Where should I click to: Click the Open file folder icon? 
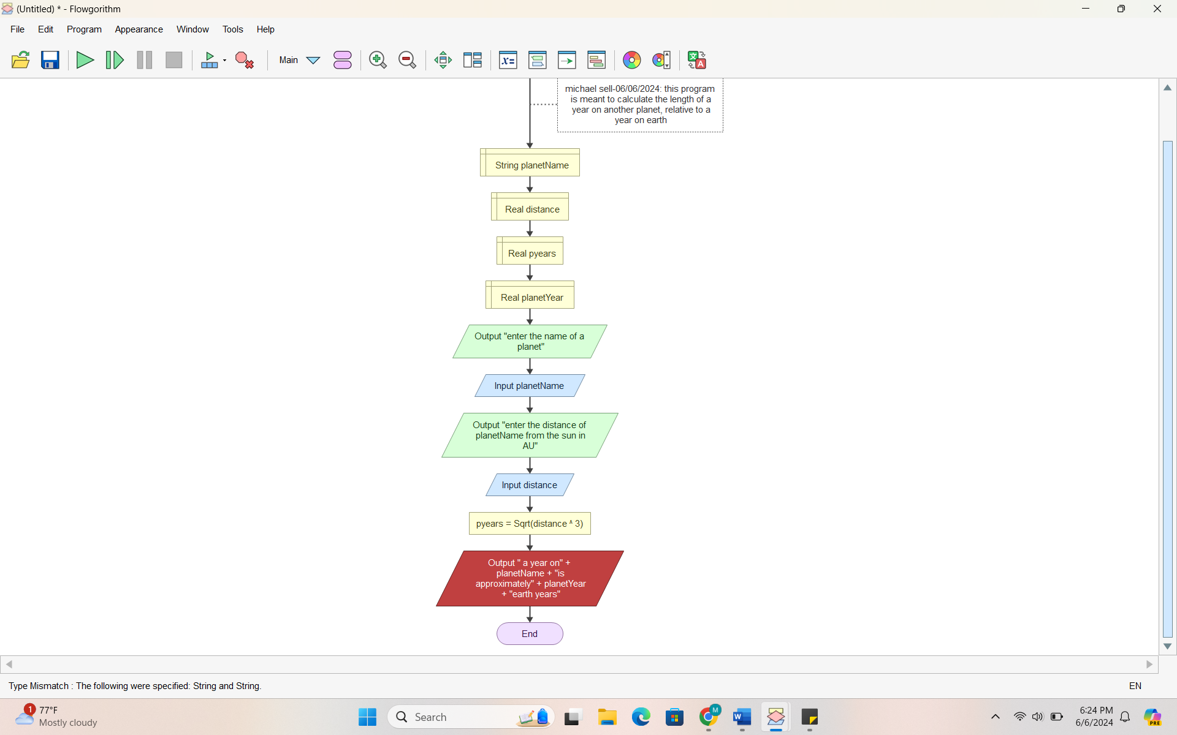[20, 60]
